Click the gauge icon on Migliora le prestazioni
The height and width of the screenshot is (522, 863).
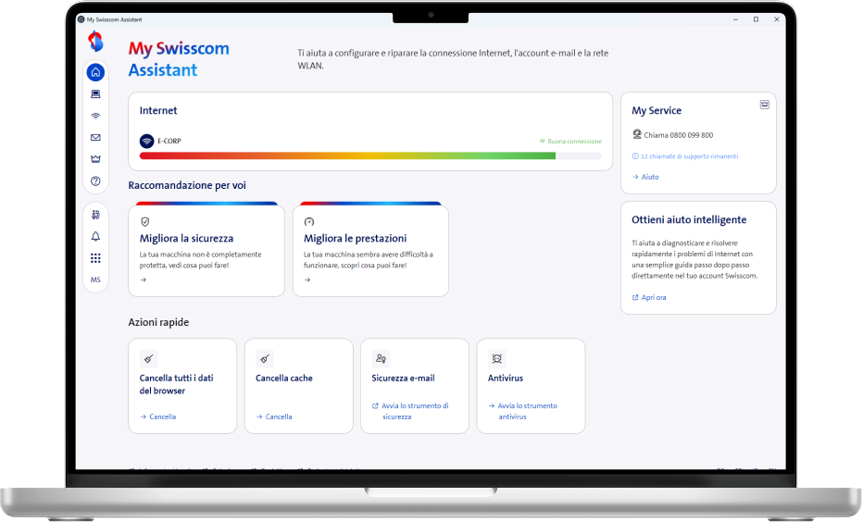(308, 222)
